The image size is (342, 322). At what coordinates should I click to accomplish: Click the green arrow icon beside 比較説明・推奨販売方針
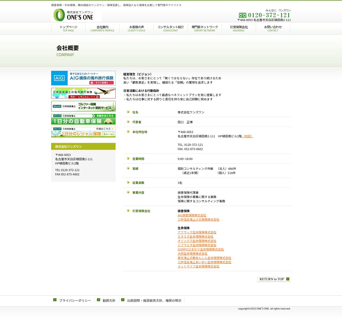coord(123,300)
